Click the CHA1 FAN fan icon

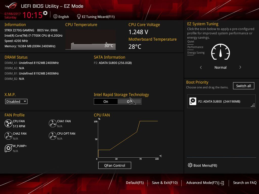pyautogui.click(x=53, y=123)
